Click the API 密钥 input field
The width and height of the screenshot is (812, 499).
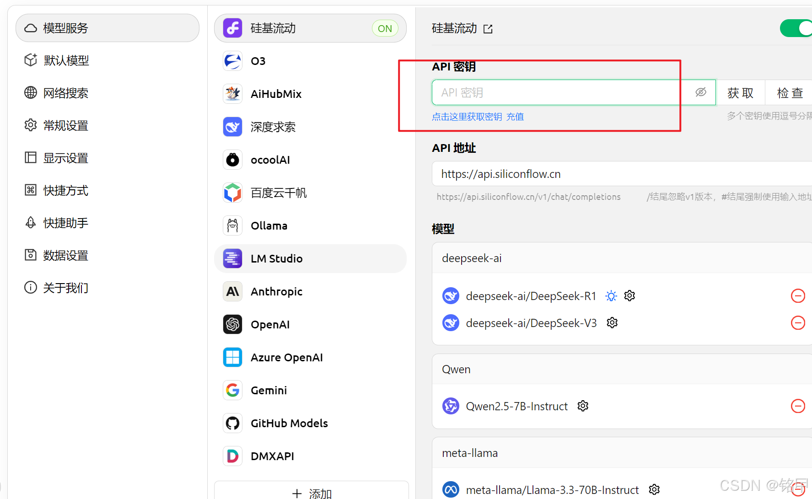tap(574, 92)
